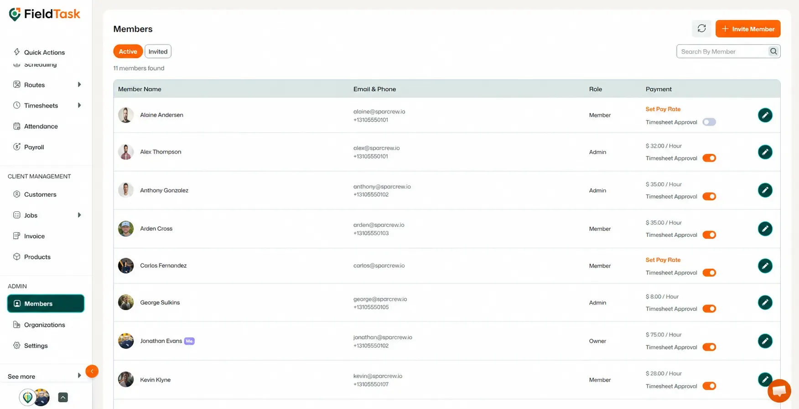Click the Invite Member button
Viewport: 799px width, 409px height.
748,29
